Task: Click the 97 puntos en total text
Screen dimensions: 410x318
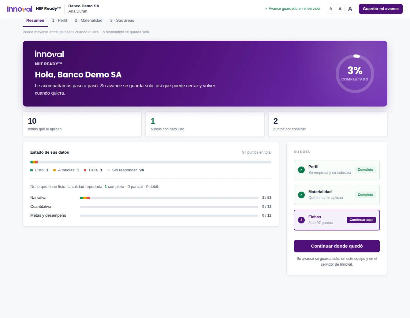Action: click(257, 152)
